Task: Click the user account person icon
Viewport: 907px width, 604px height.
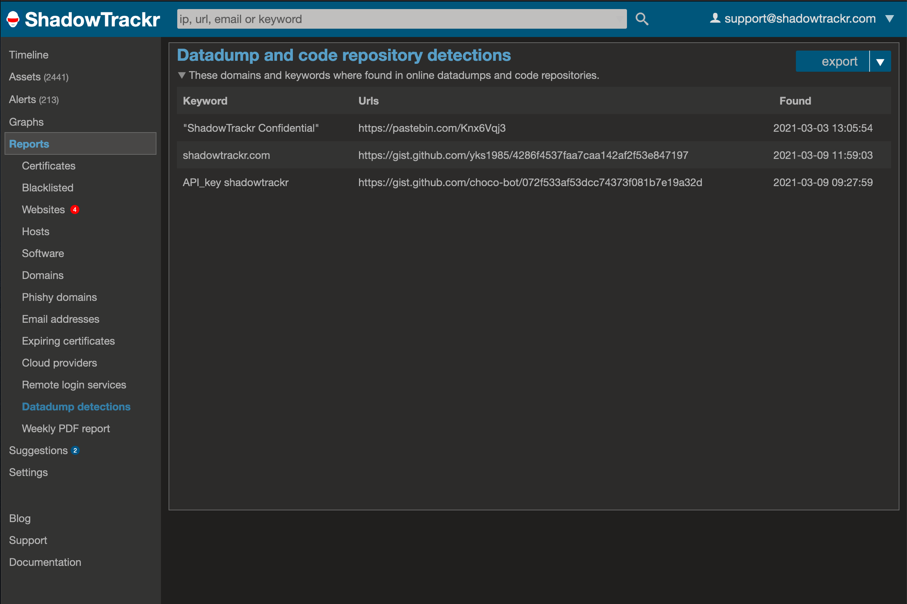Action: (x=715, y=17)
